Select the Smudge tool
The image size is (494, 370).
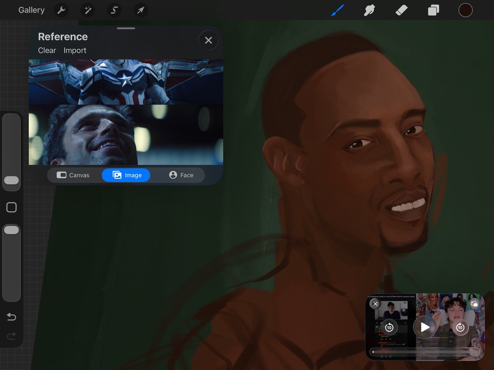point(369,10)
